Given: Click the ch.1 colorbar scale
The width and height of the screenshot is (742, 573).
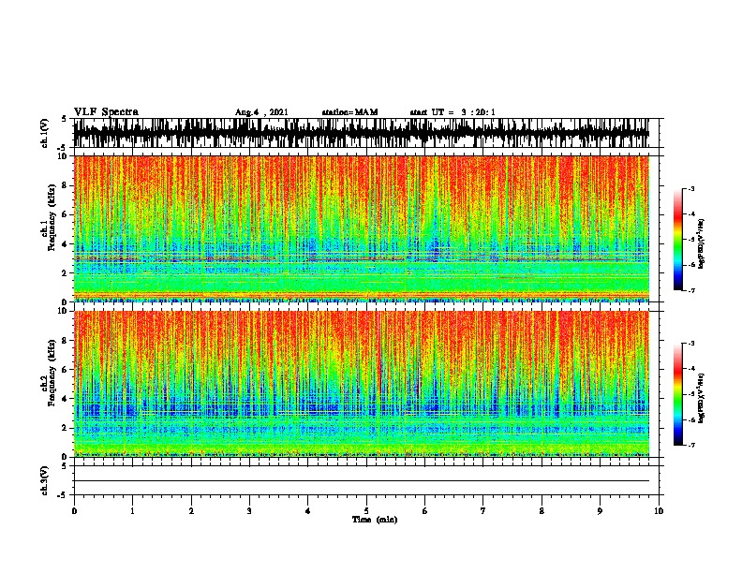Looking at the screenshot, I should (x=678, y=240).
